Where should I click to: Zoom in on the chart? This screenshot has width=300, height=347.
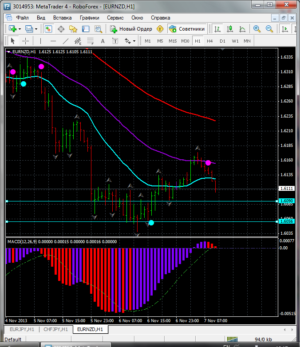[257, 29]
